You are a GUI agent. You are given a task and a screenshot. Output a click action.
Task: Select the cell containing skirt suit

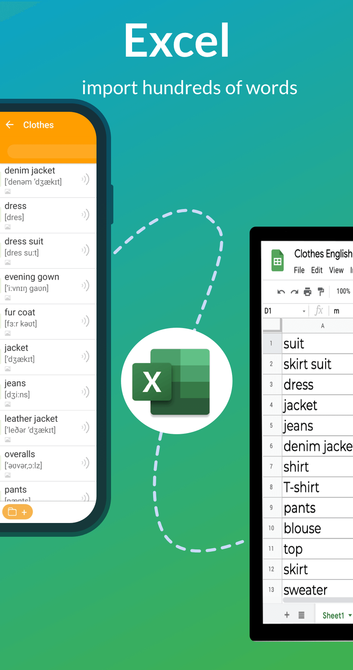317,364
